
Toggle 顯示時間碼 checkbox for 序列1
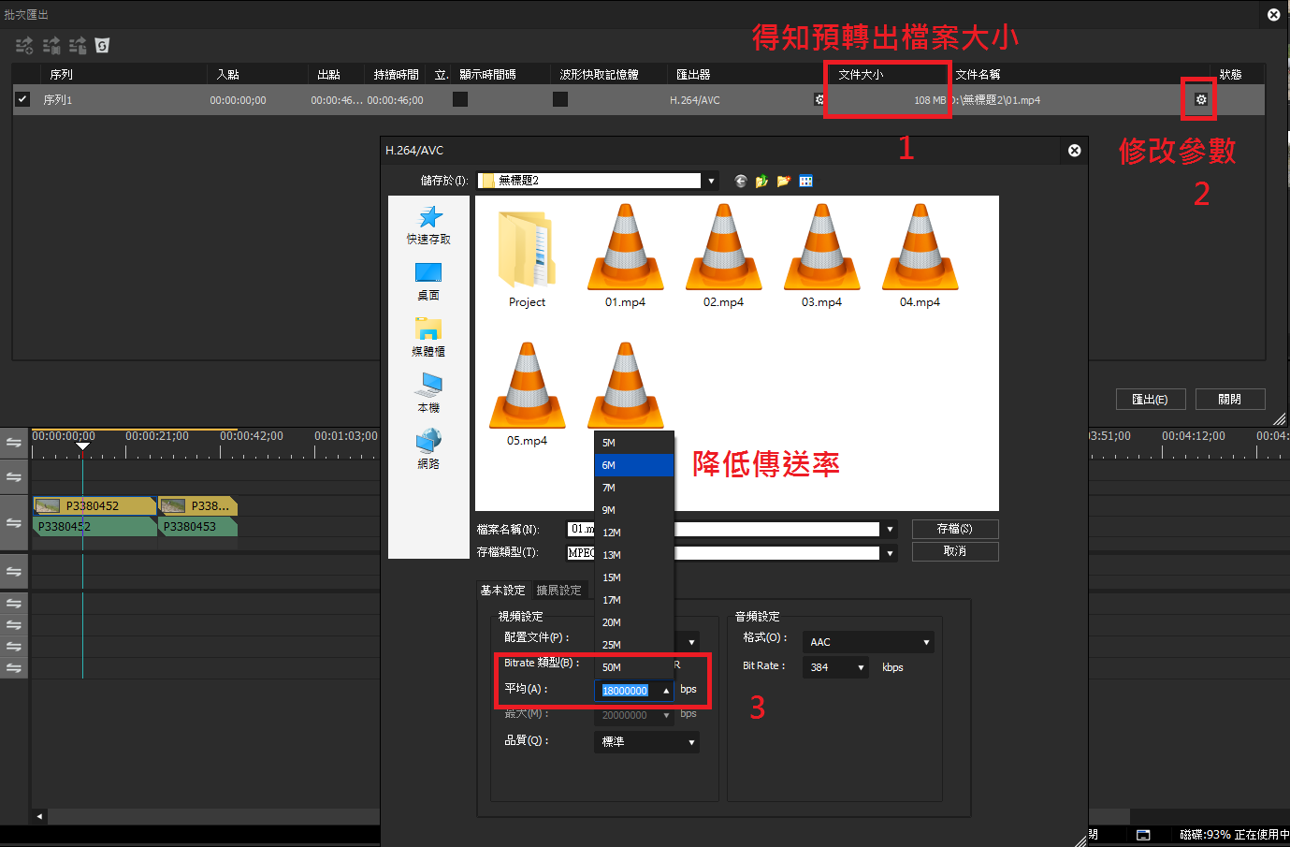pyautogui.click(x=460, y=99)
